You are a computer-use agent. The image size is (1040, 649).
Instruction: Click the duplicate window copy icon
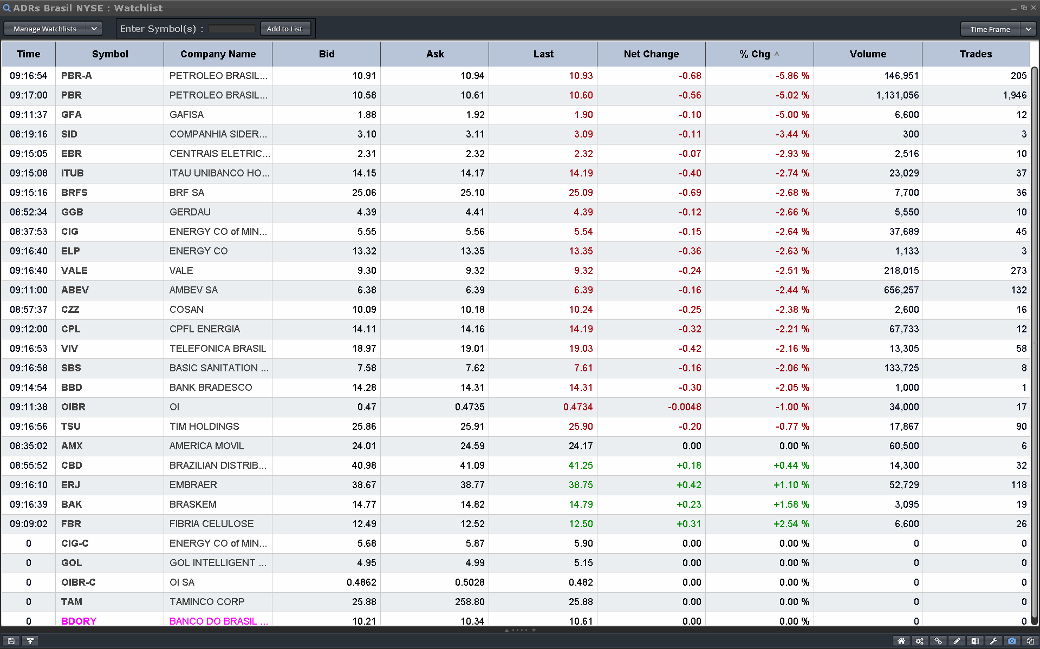pyautogui.click(x=1030, y=641)
